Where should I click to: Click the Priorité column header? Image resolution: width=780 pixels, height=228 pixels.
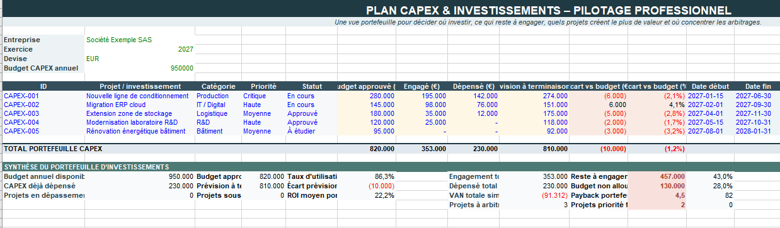(263, 86)
